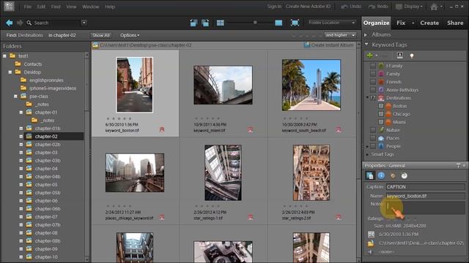
Task: Open the Folder Location dropdown
Action: pyautogui.click(x=332, y=23)
